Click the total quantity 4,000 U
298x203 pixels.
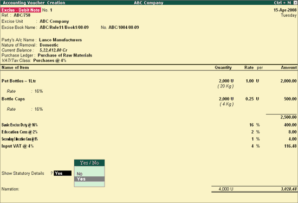coord(226,189)
